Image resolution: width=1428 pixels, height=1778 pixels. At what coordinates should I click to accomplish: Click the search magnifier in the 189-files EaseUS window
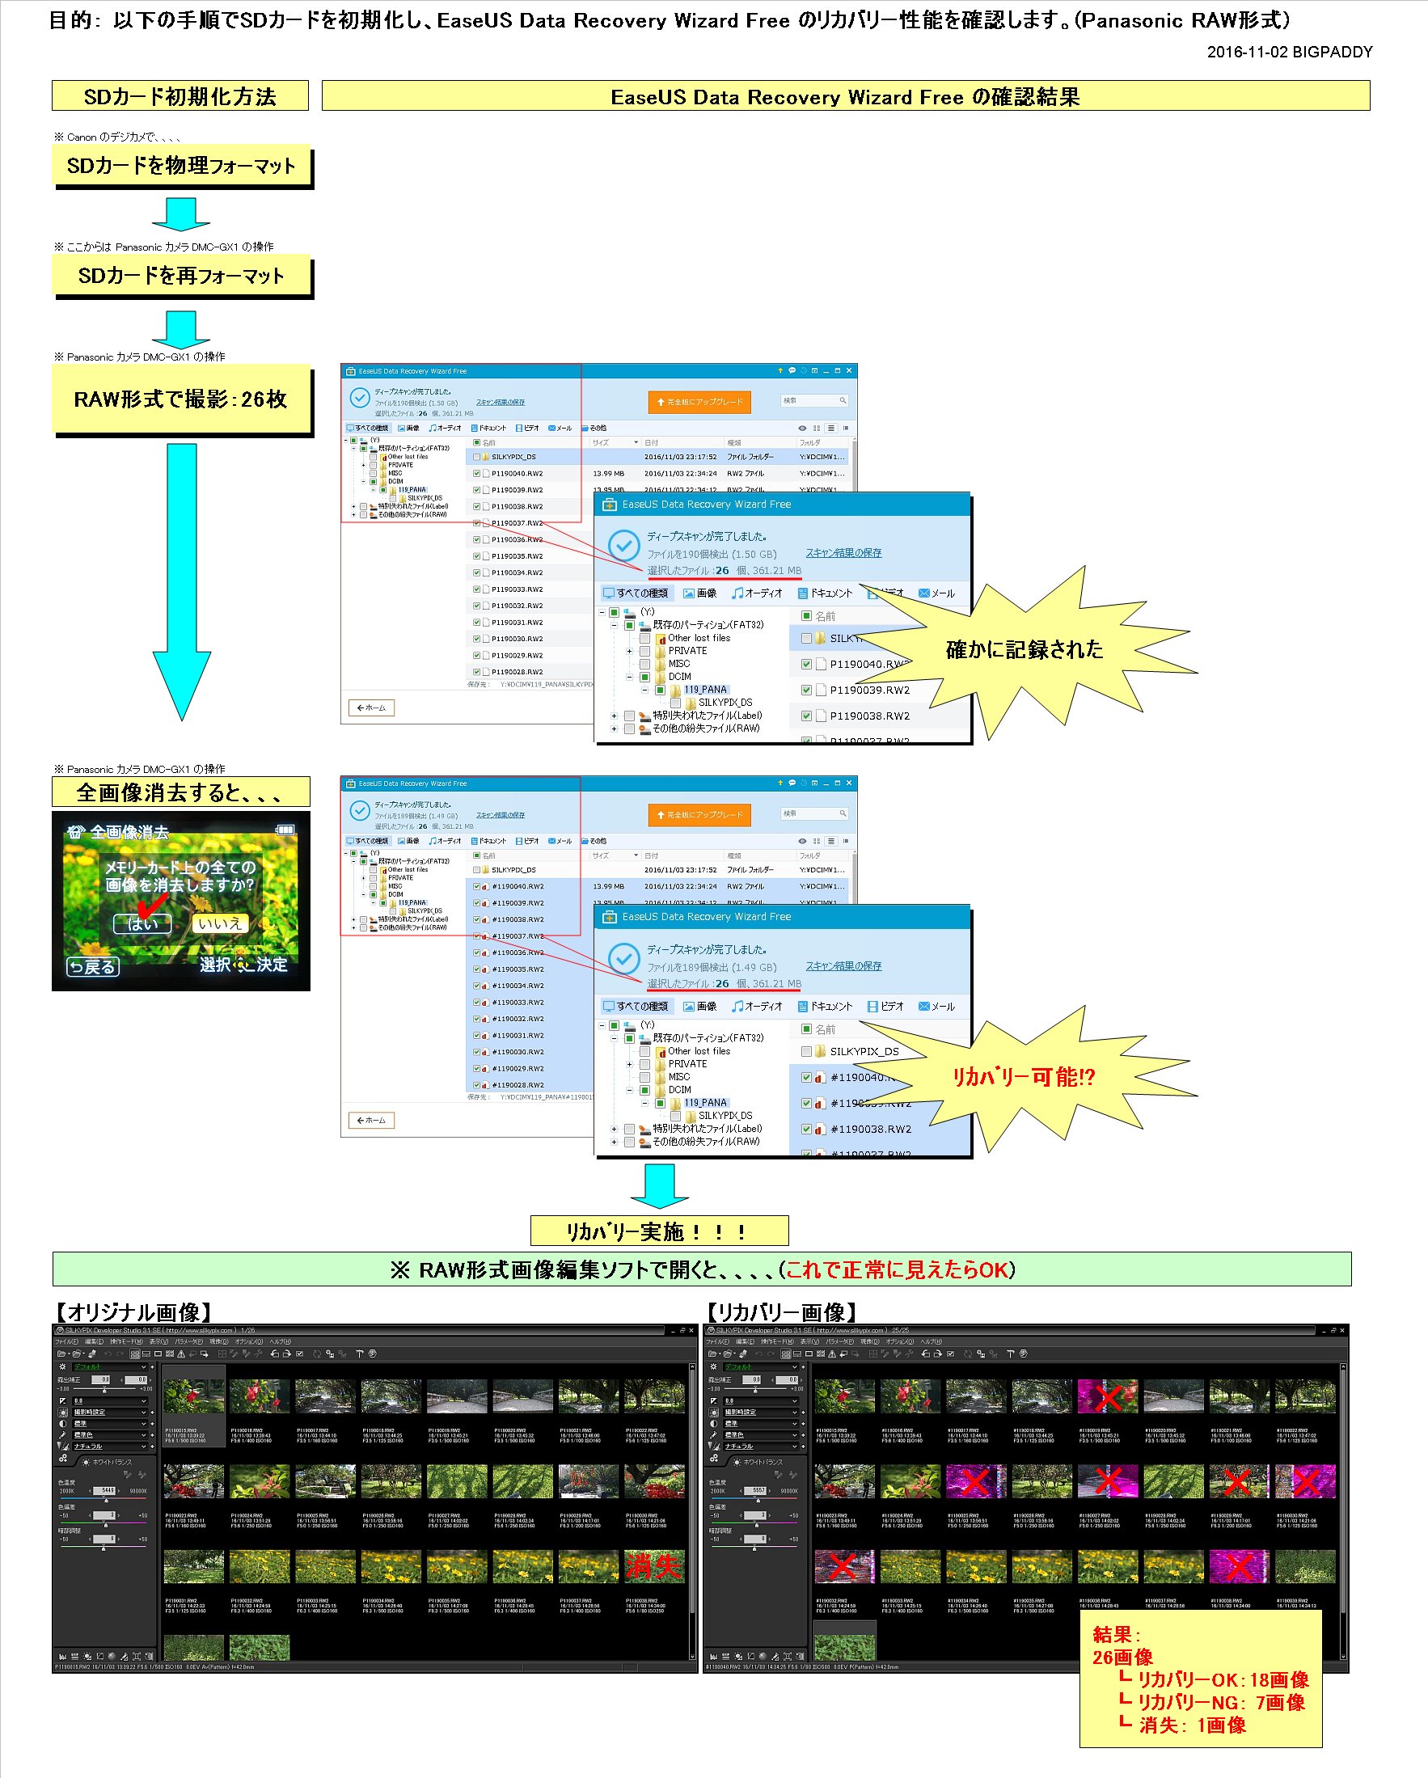(x=843, y=813)
